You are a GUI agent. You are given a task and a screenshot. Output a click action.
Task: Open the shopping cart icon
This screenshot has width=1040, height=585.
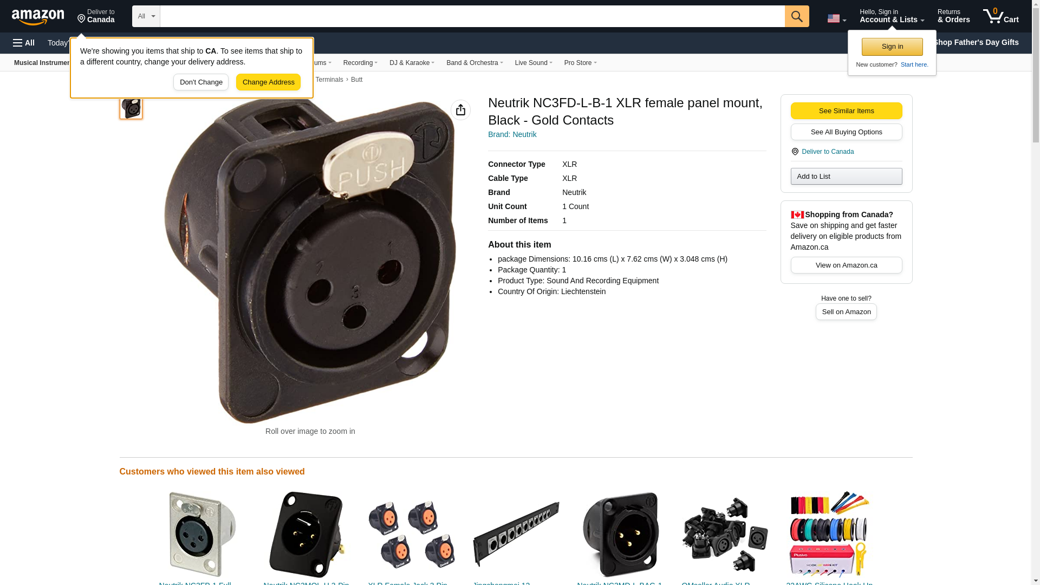[x=1001, y=16]
